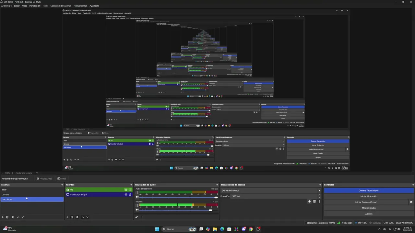Mute Mic/Aux speaker
The image size is (415, 233).
pyautogui.click(x=137, y=210)
